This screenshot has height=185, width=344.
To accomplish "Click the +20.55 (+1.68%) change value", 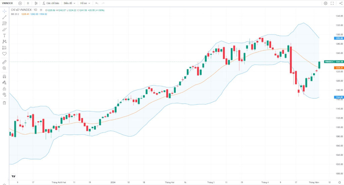I will point(96,10).
